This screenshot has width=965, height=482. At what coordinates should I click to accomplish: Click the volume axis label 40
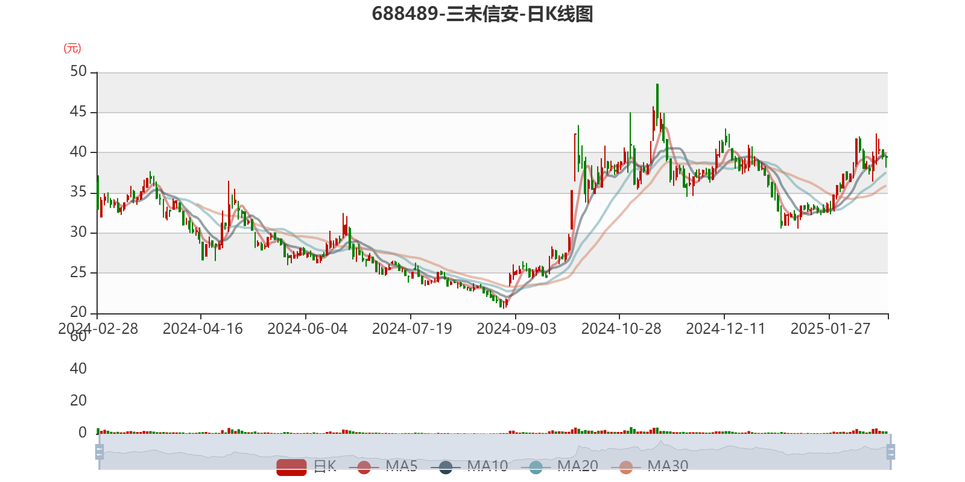(x=78, y=369)
